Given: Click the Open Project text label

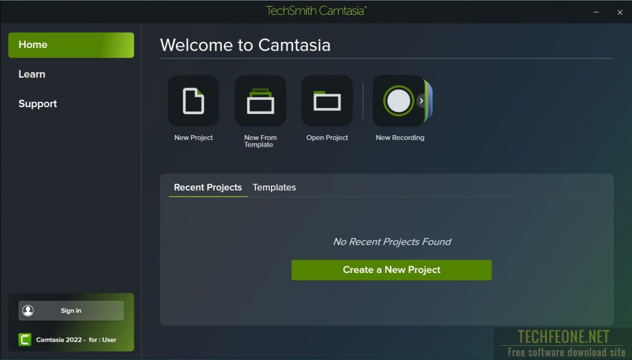Looking at the screenshot, I should [327, 137].
